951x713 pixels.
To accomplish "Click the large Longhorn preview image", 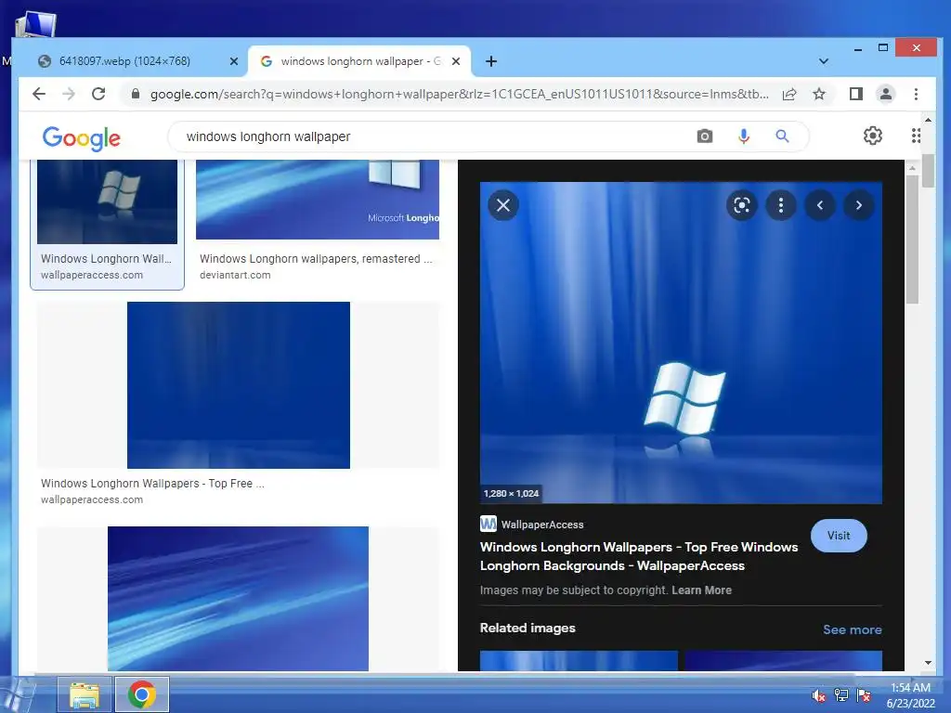I will (x=681, y=343).
